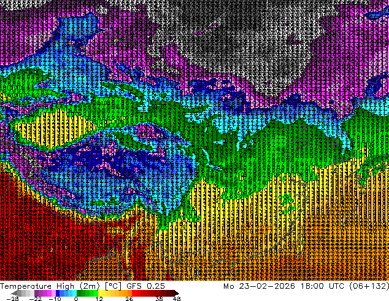The height and width of the screenshot is (301, 389).
Task: Click the "GFS 0.25" model label
Action: pyautogui.click(x=145, y=286)
